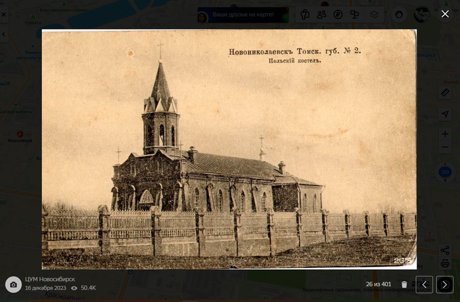Zoom in the map with plus
Screen dimensions: 460x302
coord(445,134)
